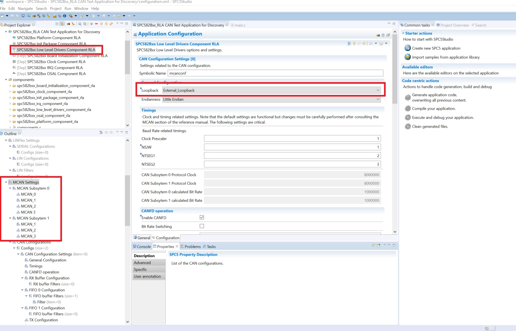Click Clean generated files link
Screen dimensions: 516x331
430,126
